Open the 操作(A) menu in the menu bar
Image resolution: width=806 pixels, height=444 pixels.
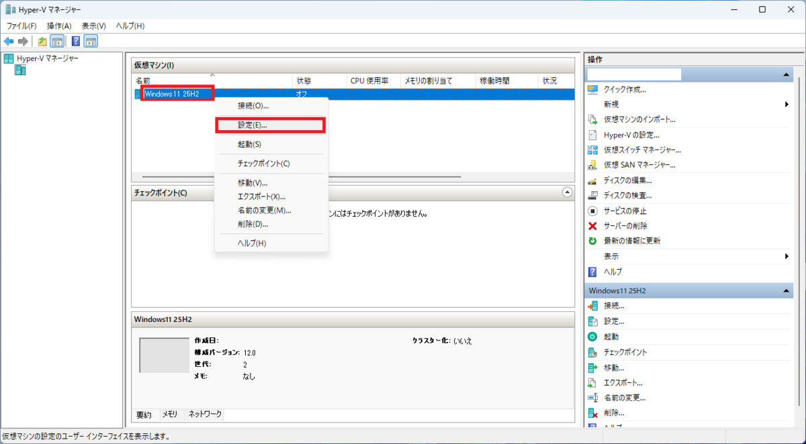pyautogui.click(x=59, y=25)
